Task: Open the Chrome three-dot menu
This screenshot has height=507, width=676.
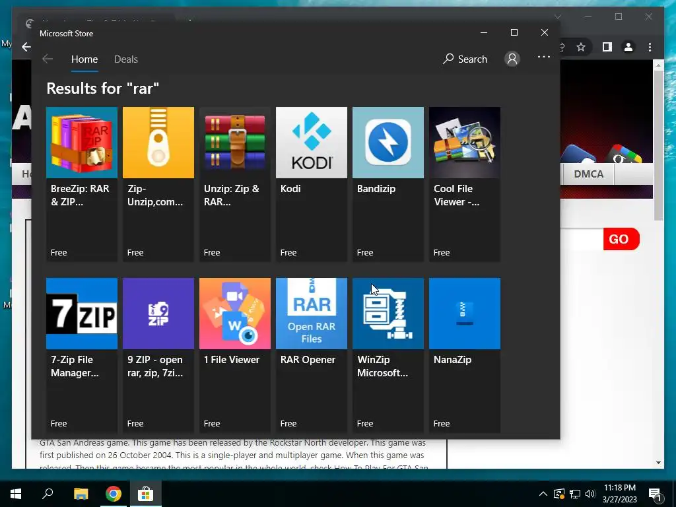Action: pos(650,47)
